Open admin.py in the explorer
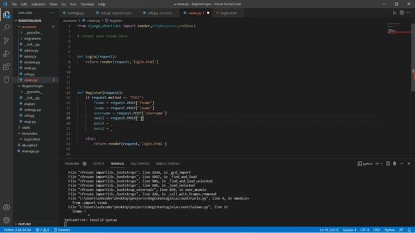The image size is (415, 233). pos(31,50)
